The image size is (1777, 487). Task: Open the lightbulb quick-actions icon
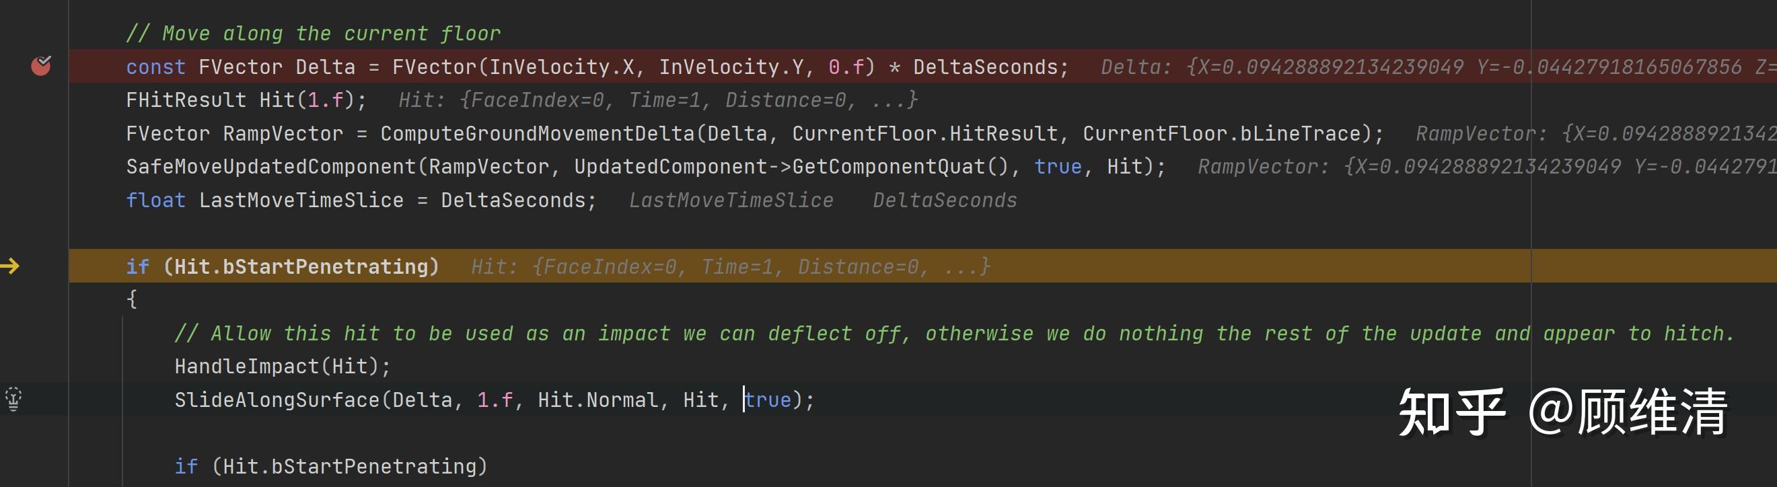point(14,399)
